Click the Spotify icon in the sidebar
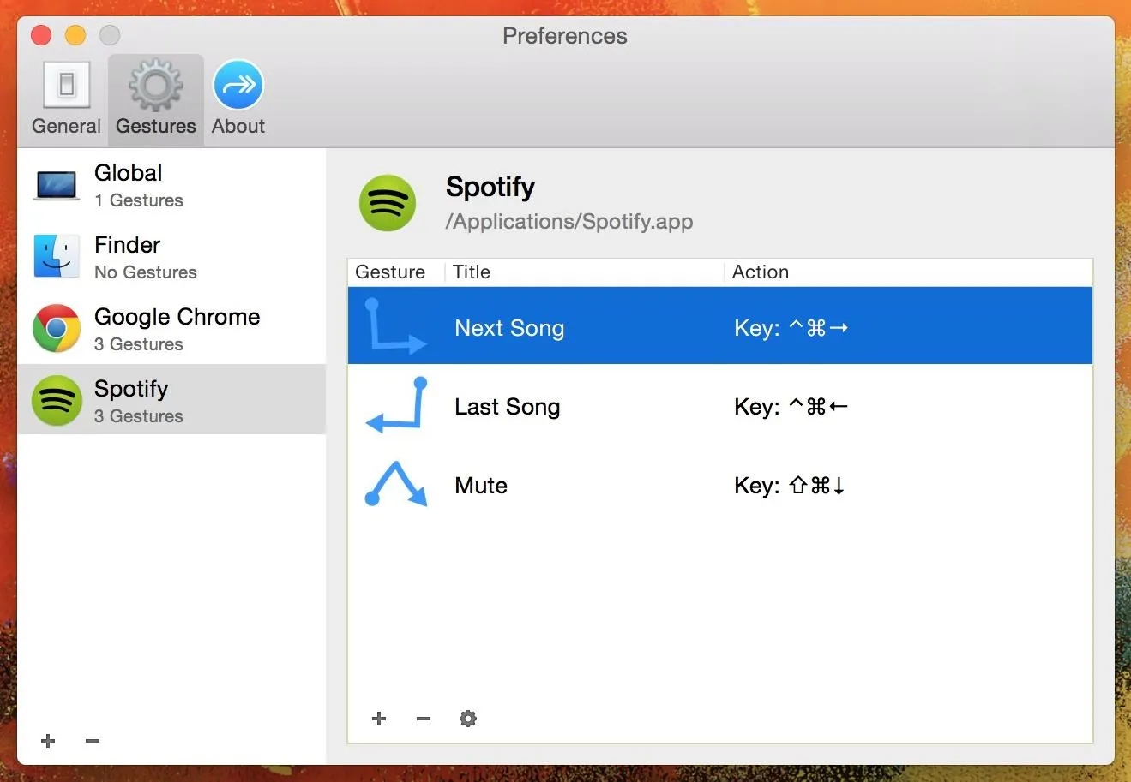This screenshot has height=782, width=1131. point(57,400)
